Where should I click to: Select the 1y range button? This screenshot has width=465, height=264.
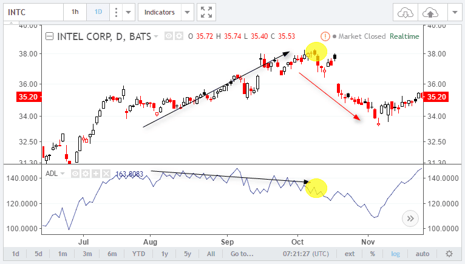[x=165, y=254]
